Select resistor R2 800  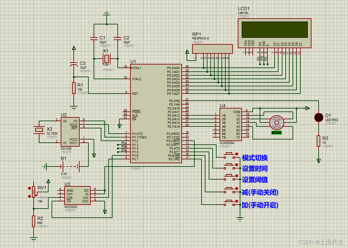[x=34, y=221]
